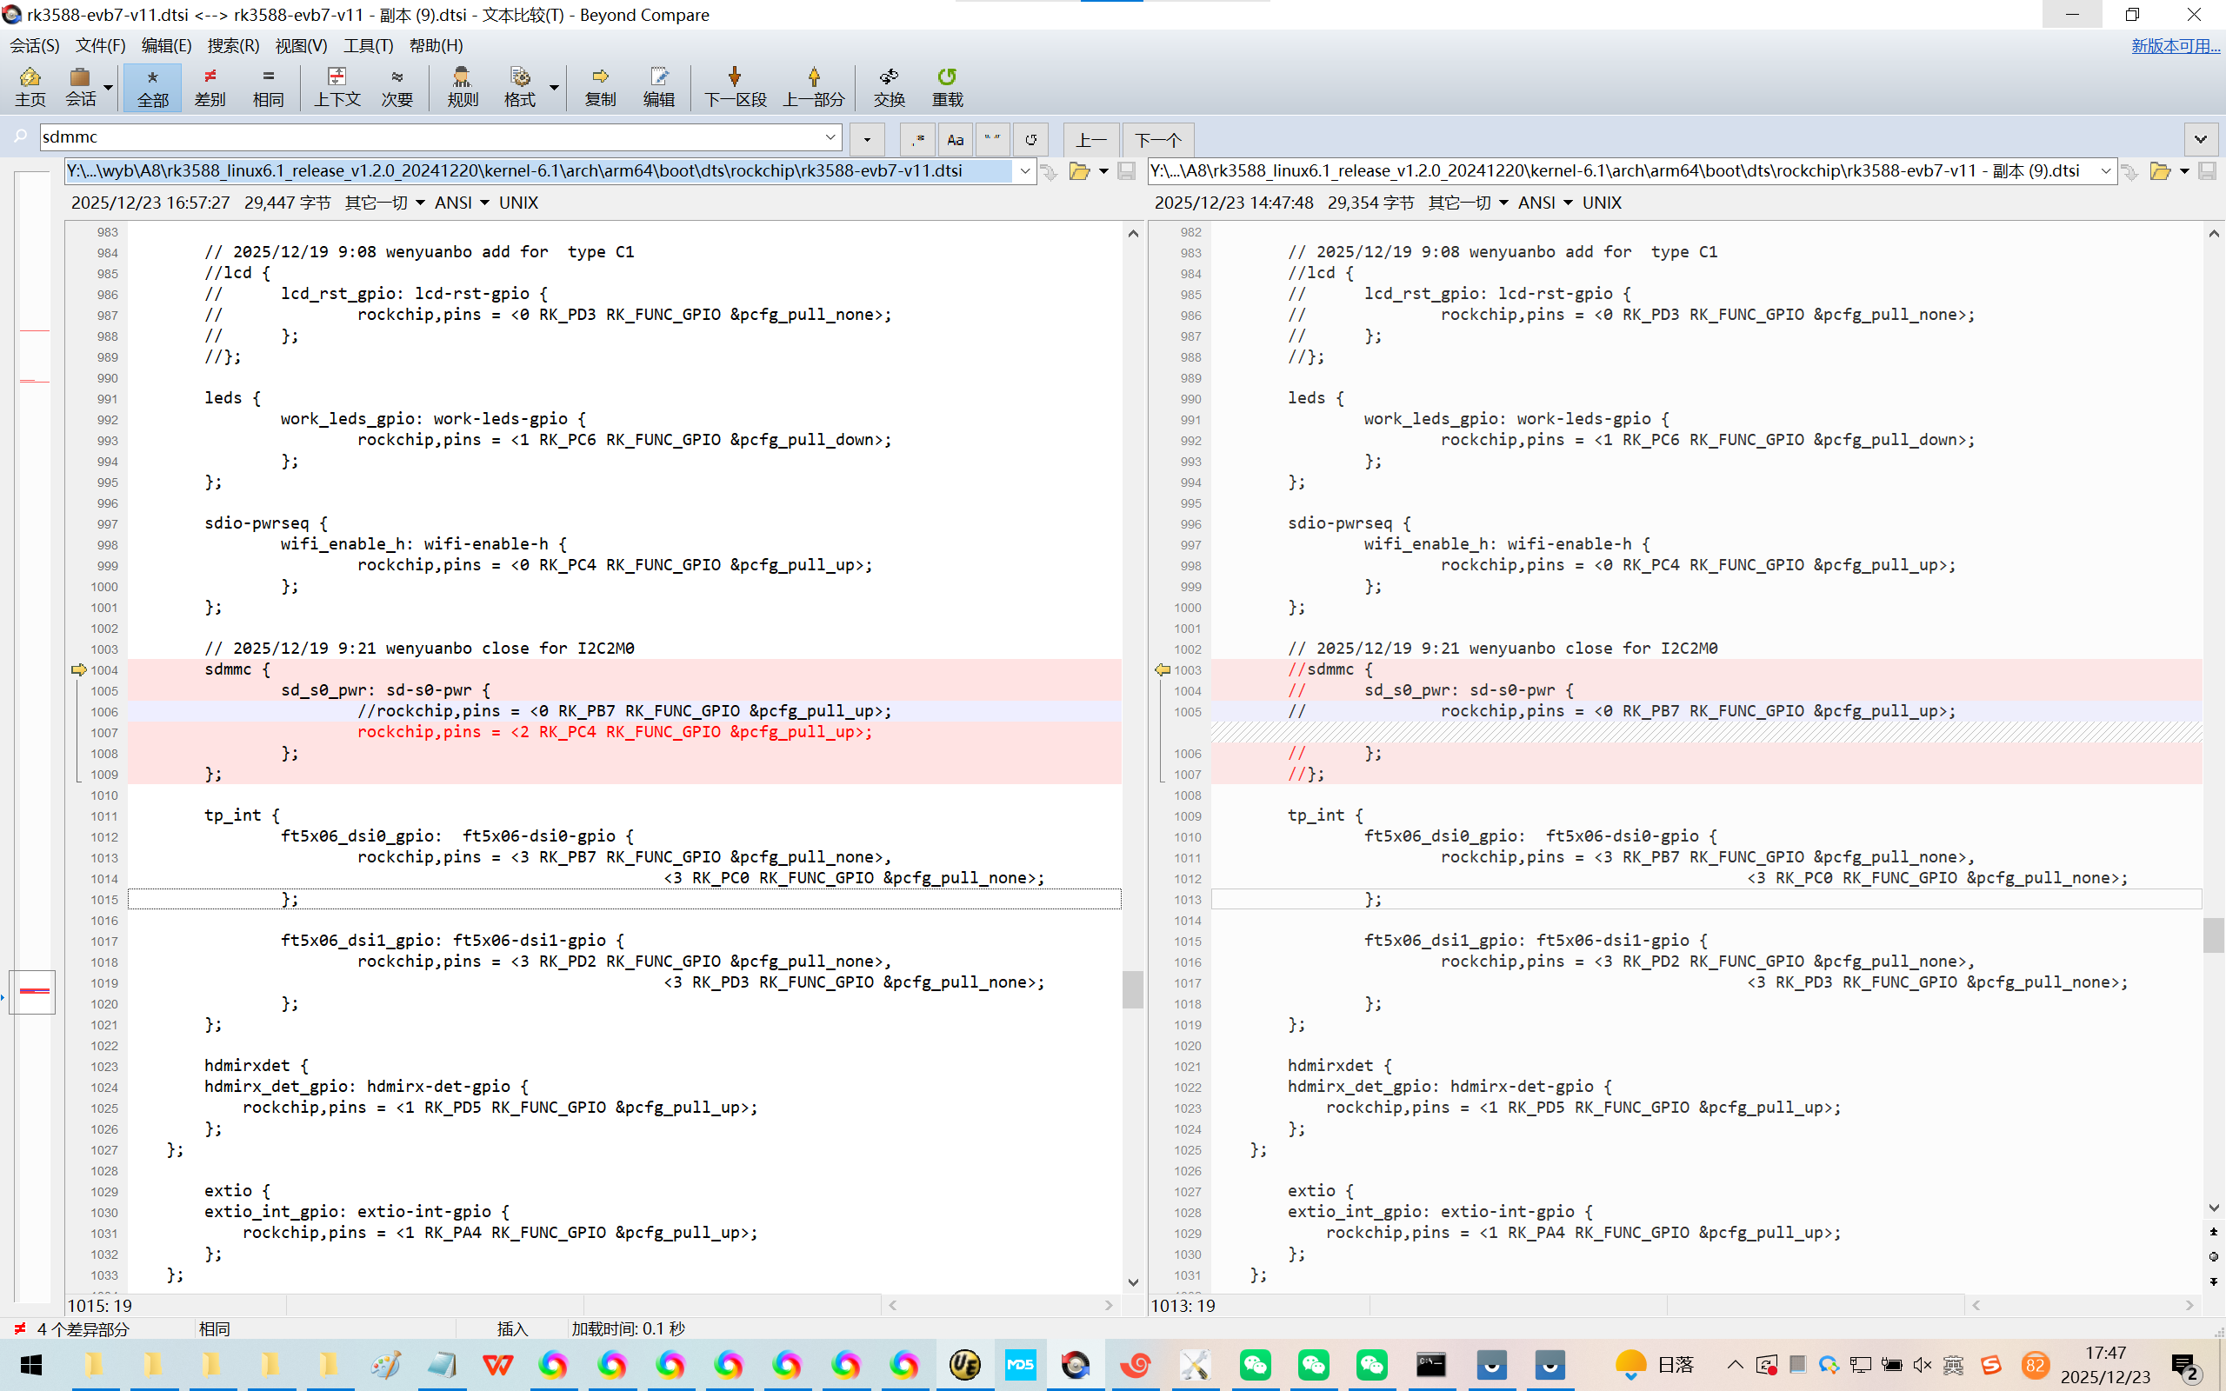The width and height of the screenshot is (2226, 1391).
Task: Expand the sdmmc search history dropdown
Action: [x=830, y=137]
